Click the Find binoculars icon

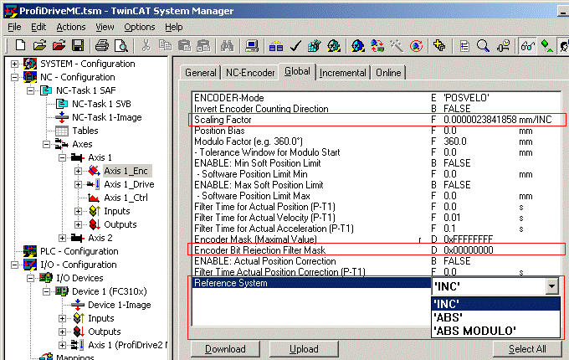click(x=227, y=46)
